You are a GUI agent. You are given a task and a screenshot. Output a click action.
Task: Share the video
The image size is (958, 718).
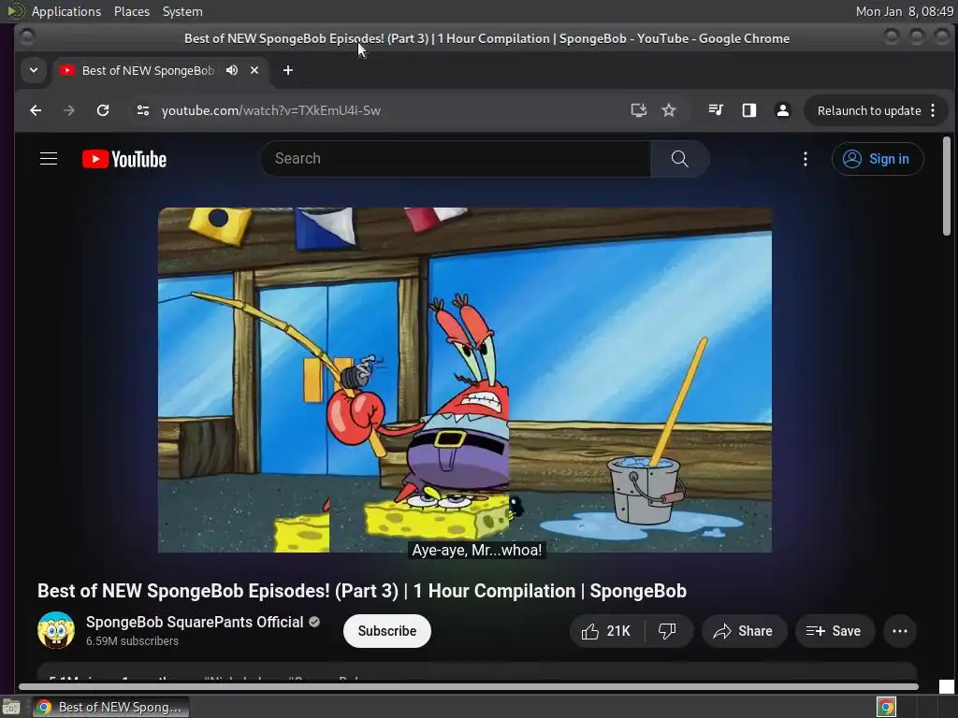743,631
